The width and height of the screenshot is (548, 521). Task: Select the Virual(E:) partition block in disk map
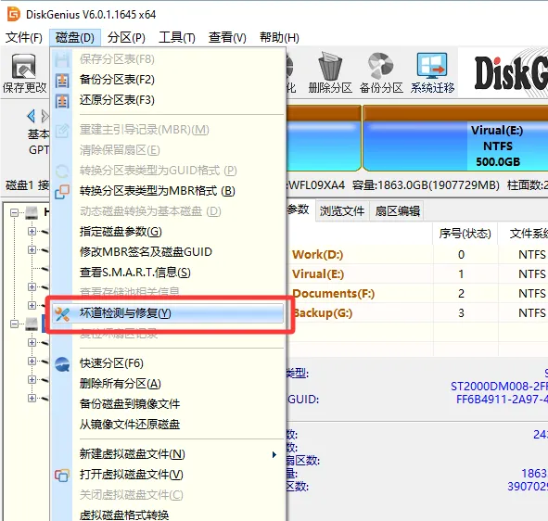click(x=455, y=146)
